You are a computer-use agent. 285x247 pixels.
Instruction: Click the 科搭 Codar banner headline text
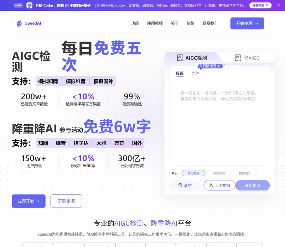(63, 5)
